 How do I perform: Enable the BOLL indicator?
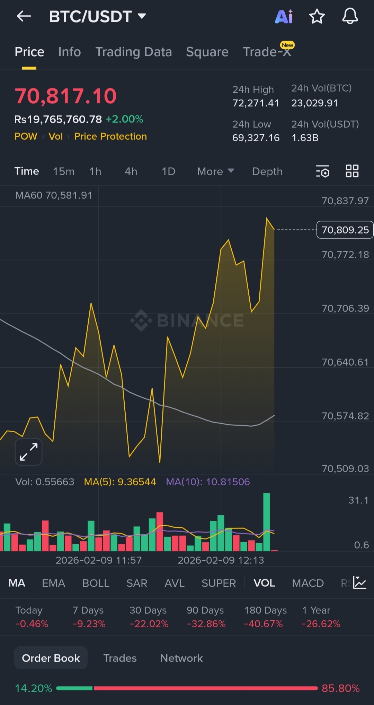coord(96,583)
